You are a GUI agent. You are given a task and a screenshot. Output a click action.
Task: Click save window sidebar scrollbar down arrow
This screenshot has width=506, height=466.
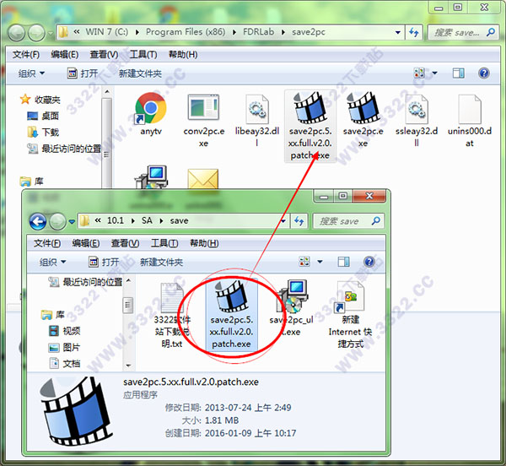[x=128, y=366]
